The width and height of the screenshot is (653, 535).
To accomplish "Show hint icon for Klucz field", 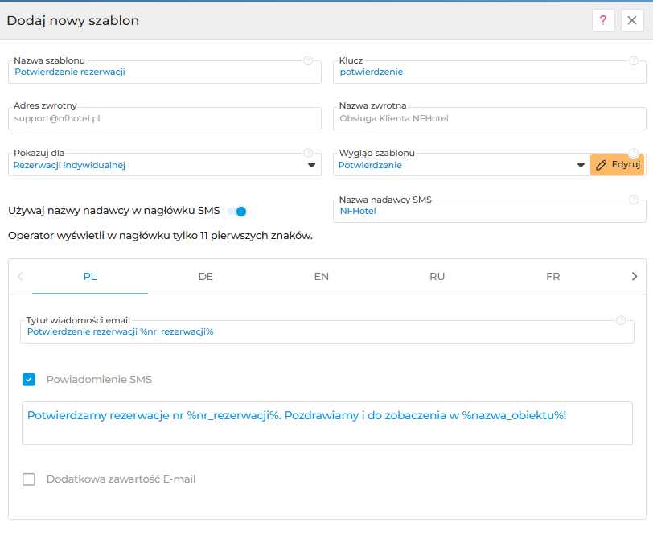I will coord(634,61).
